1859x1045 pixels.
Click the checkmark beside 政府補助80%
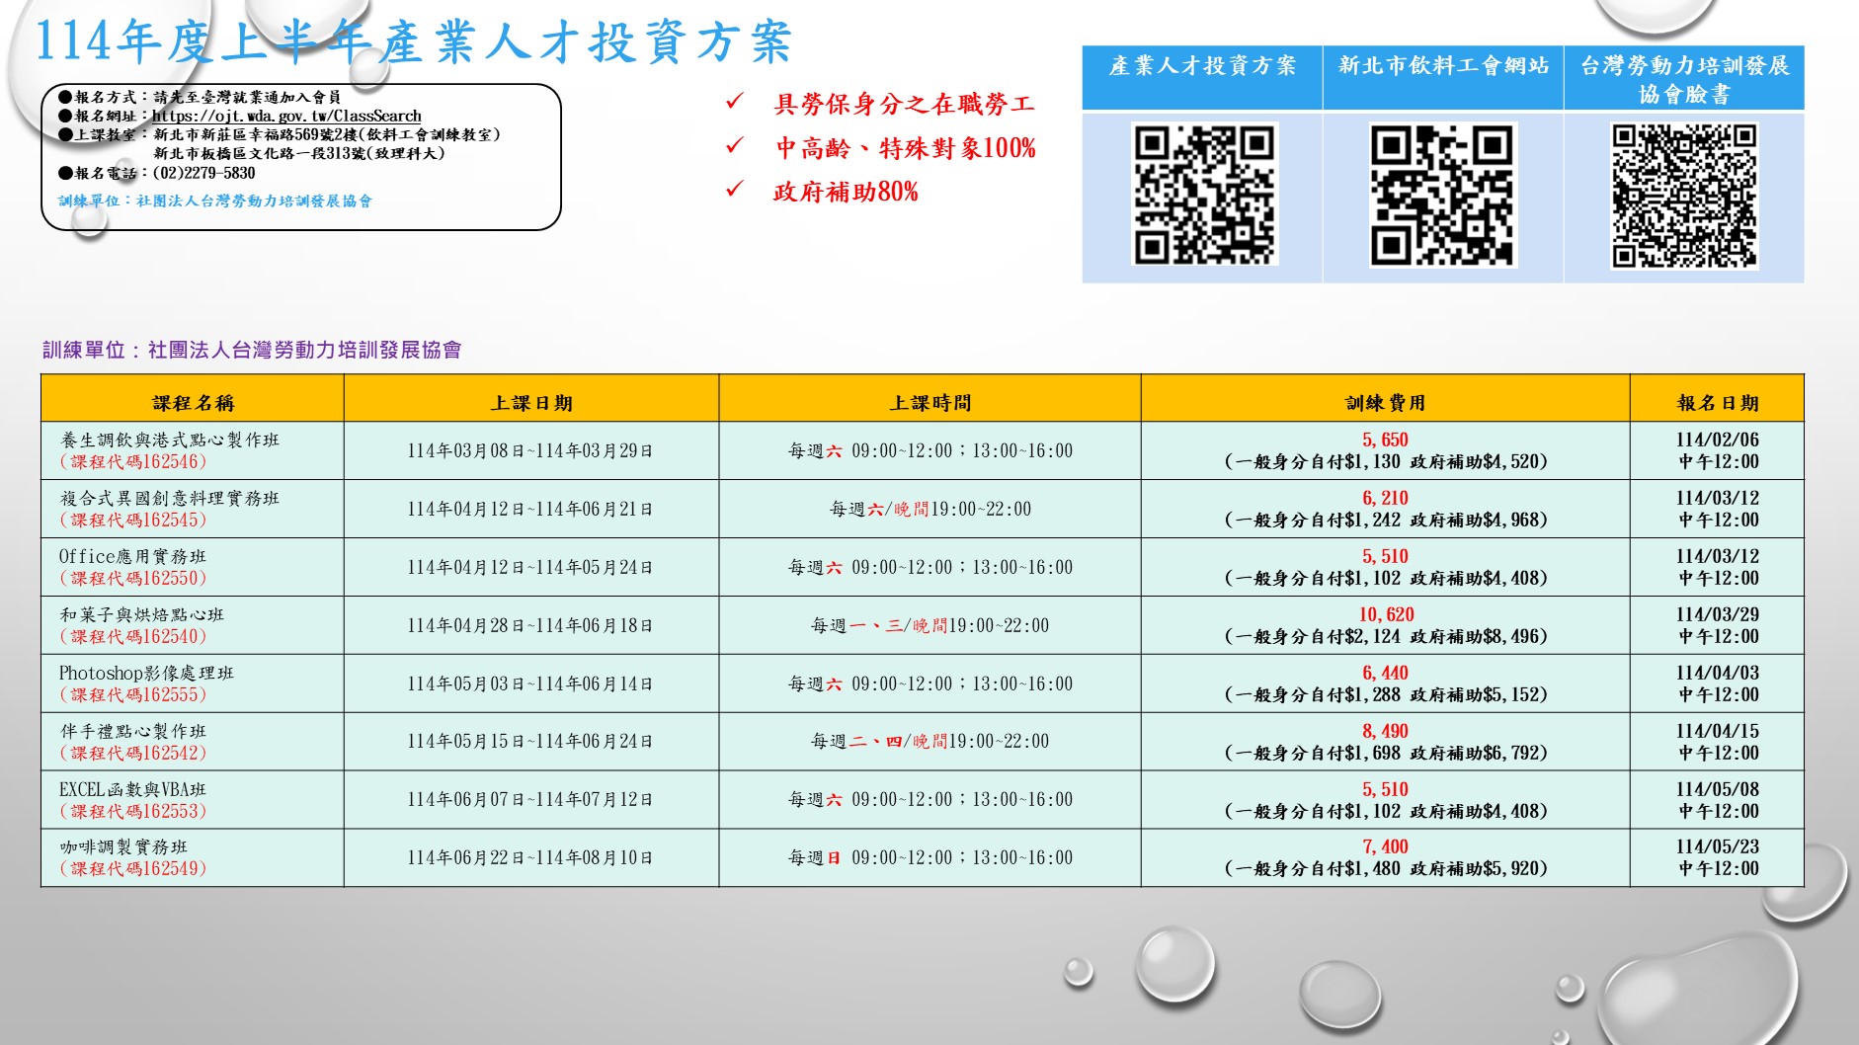click(x=735, y=190)
